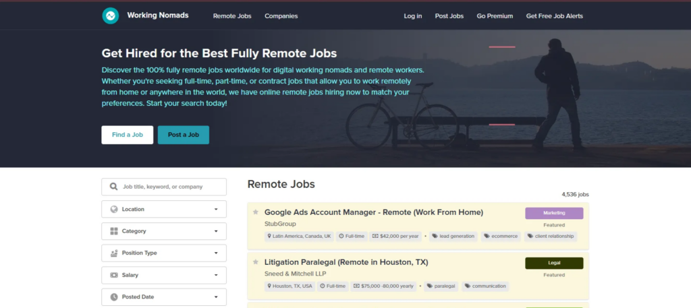Click the grid icon in Category filter

[x=114, y=231]
